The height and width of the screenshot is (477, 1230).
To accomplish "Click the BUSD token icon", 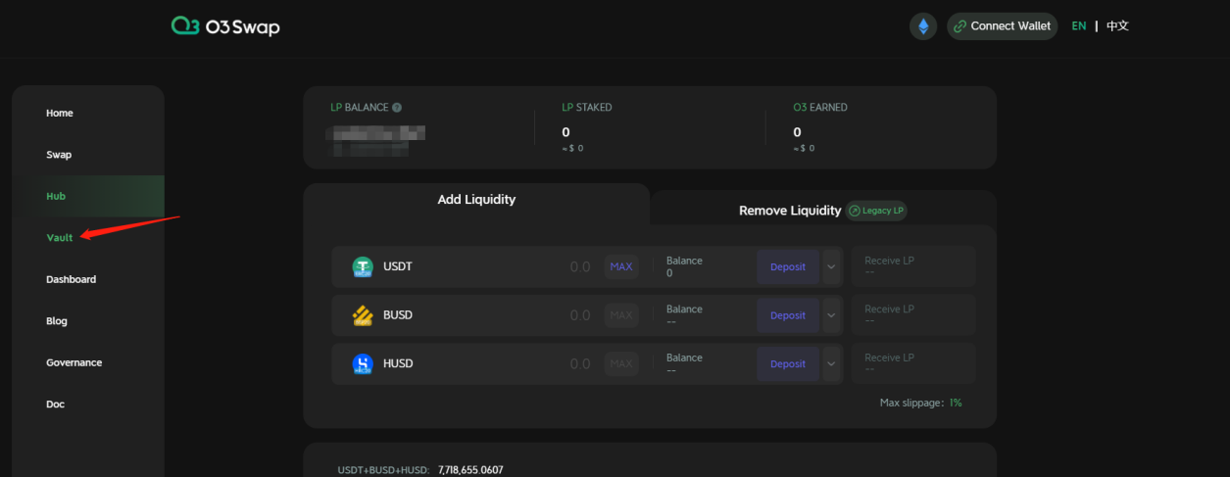I will [x=363, y=315].
